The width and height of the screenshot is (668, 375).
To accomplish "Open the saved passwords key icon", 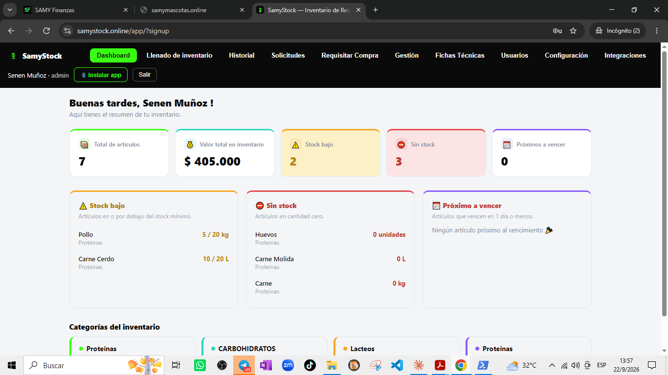I will (x=557, y=31).
